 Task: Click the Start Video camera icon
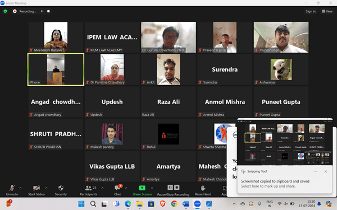(37, 188)
